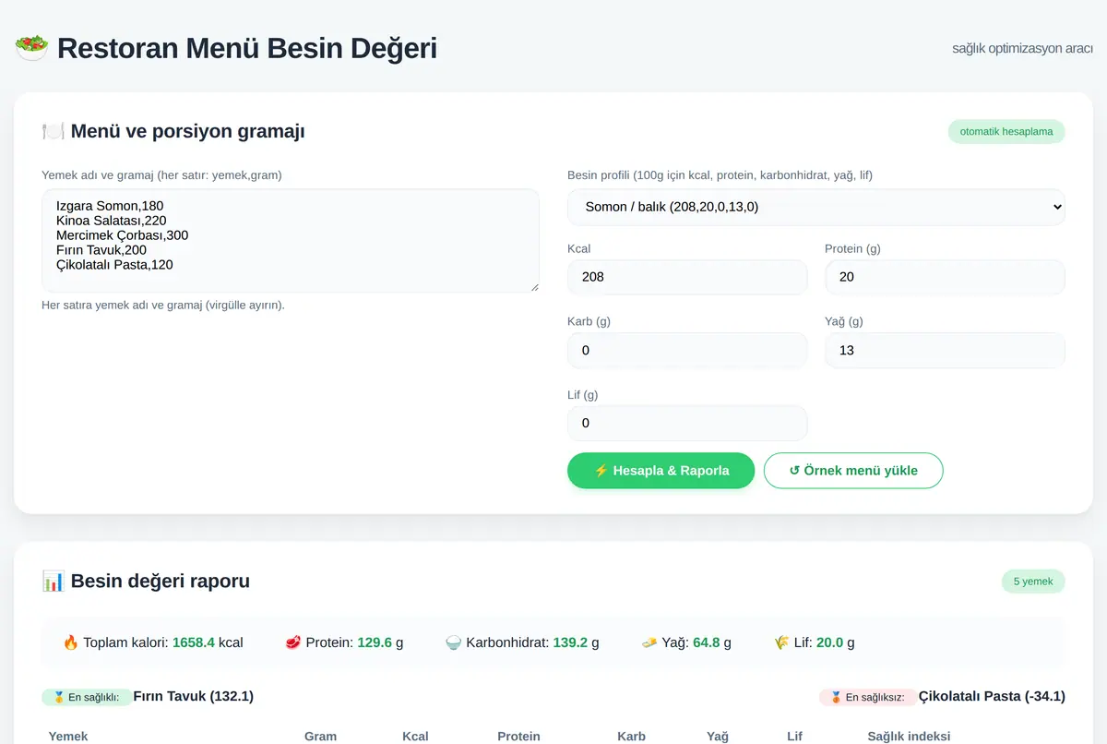The height and width of the screenshot is (744, 1107).
Task: Click the Lif column header in table
Action: (x=794, y=737)
